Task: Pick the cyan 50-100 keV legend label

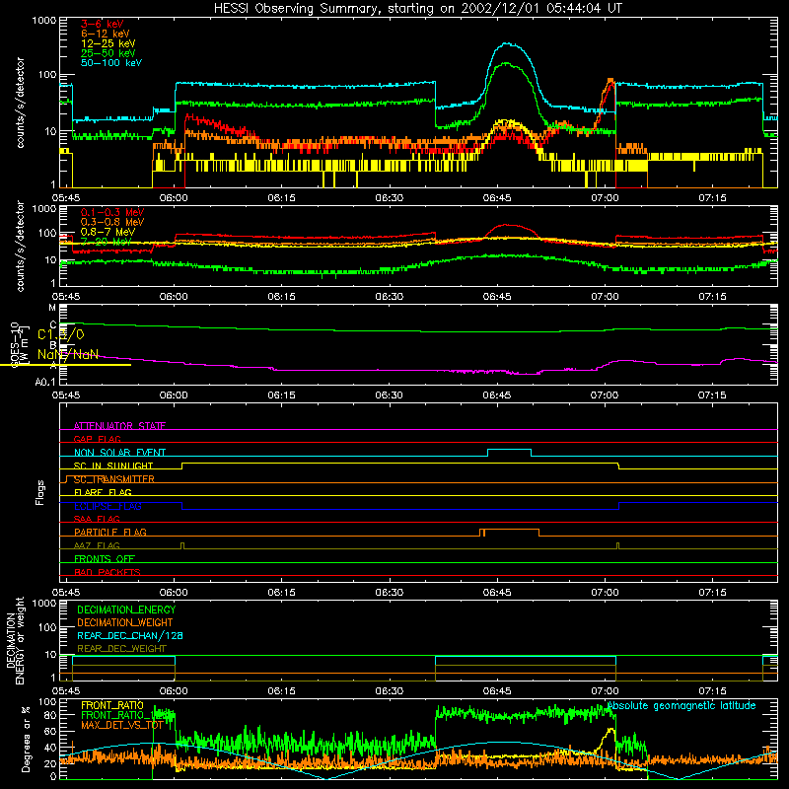Action: pos(111,63)
